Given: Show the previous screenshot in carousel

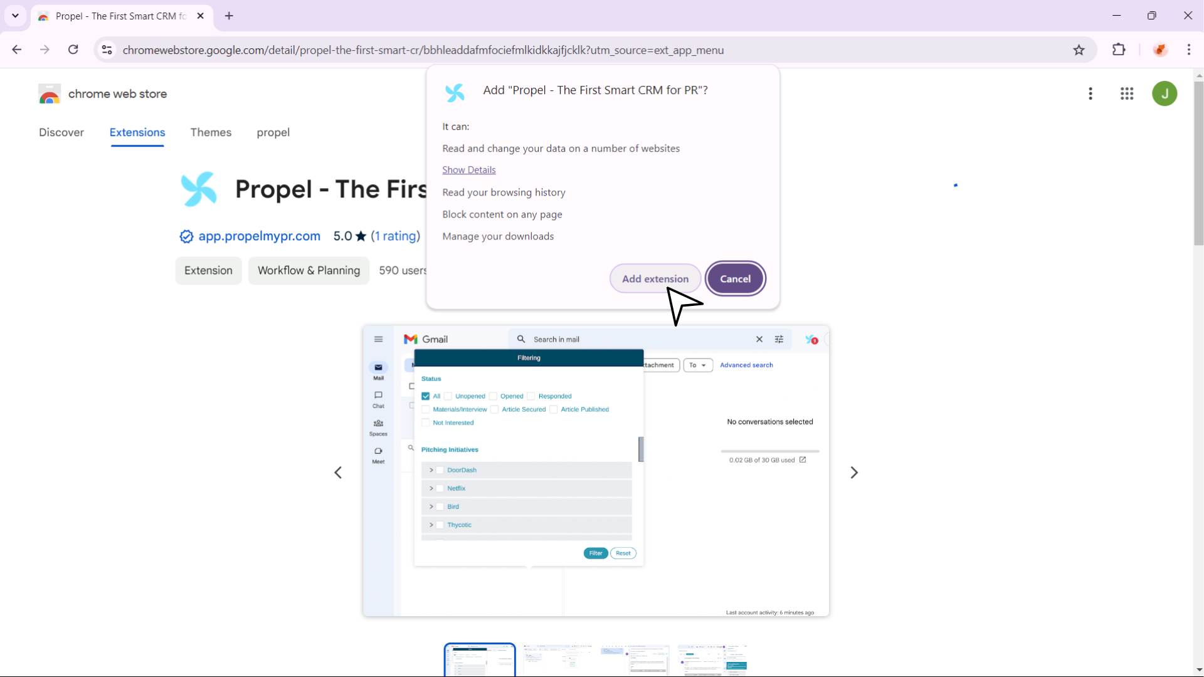Looking at the screenshot, I should 338,473.
